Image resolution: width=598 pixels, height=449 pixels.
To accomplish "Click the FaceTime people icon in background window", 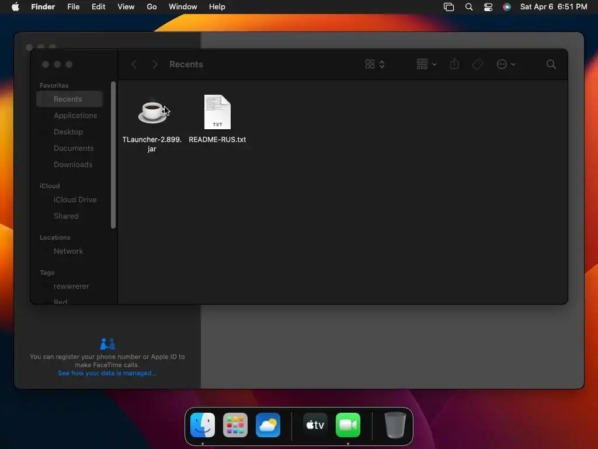I will (107, 344).
